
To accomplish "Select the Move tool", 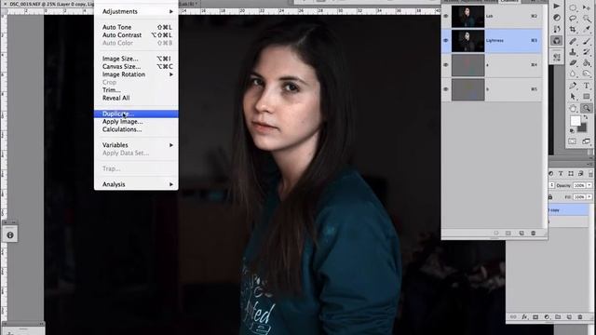I will (587, 7).
